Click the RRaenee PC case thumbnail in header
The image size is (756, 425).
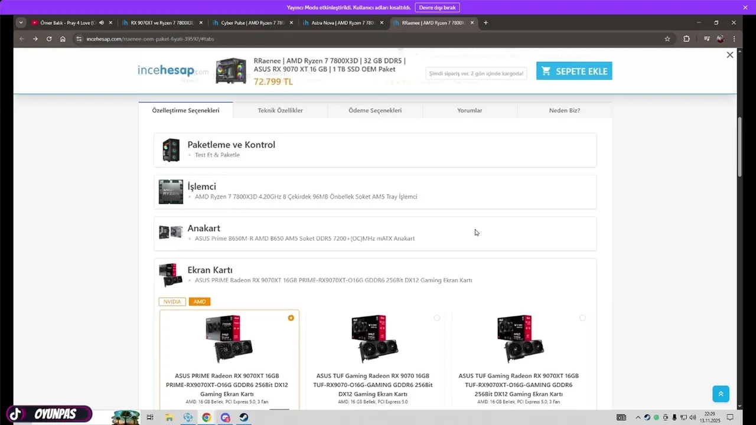point(231,71)
